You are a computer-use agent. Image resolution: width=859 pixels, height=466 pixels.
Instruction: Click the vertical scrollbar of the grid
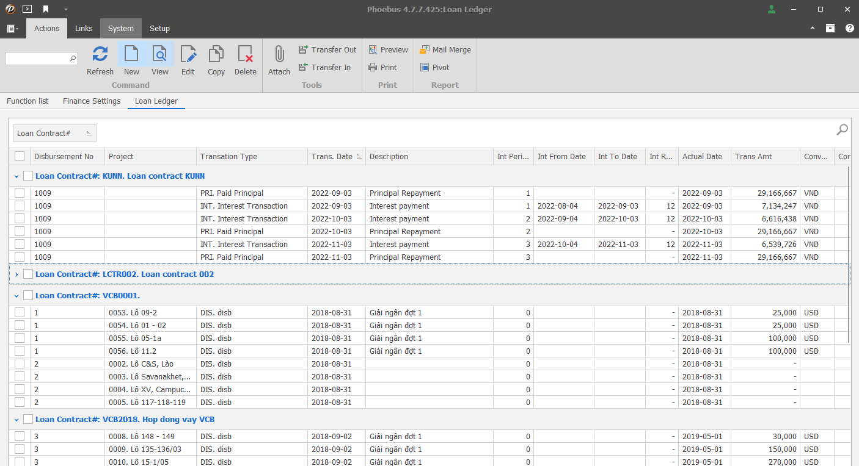point(849,256)
